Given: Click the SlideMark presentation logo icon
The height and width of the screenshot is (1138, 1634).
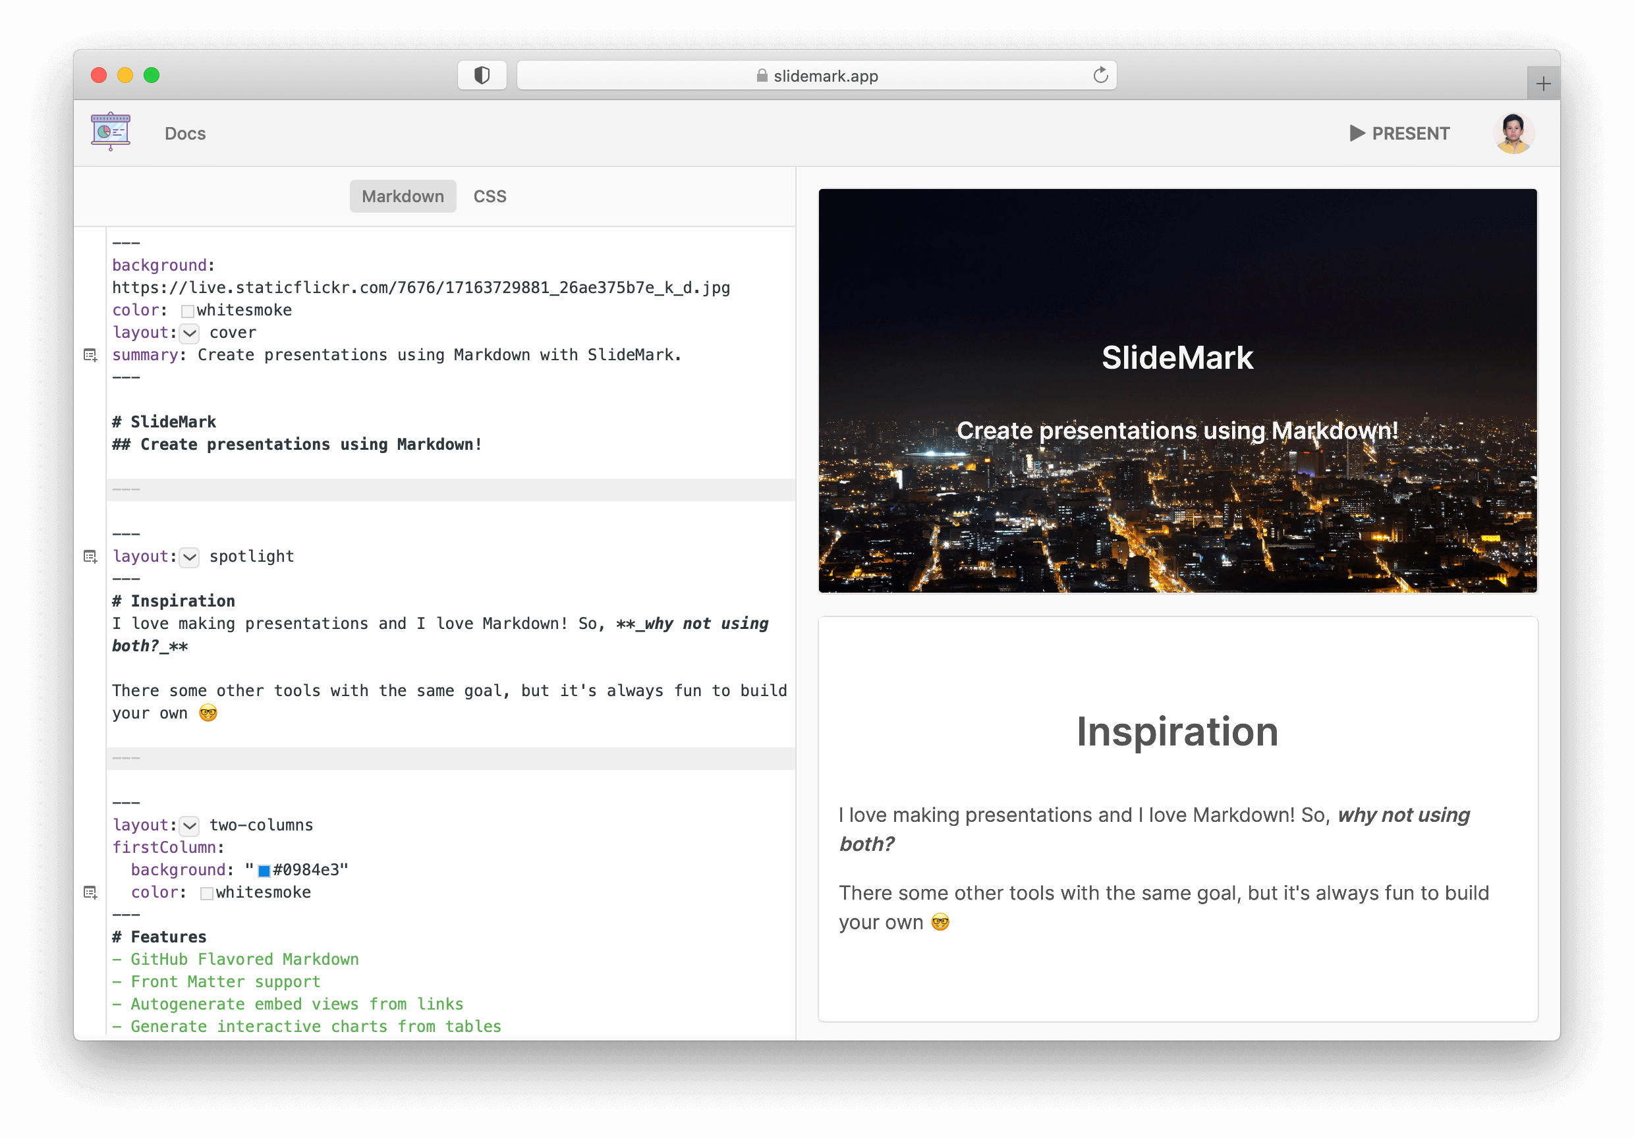Looking at the screenshot, I should tap(110, 131).
